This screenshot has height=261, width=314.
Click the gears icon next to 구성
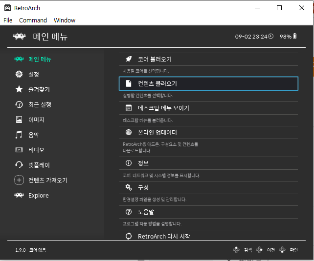tap(129, 187)
